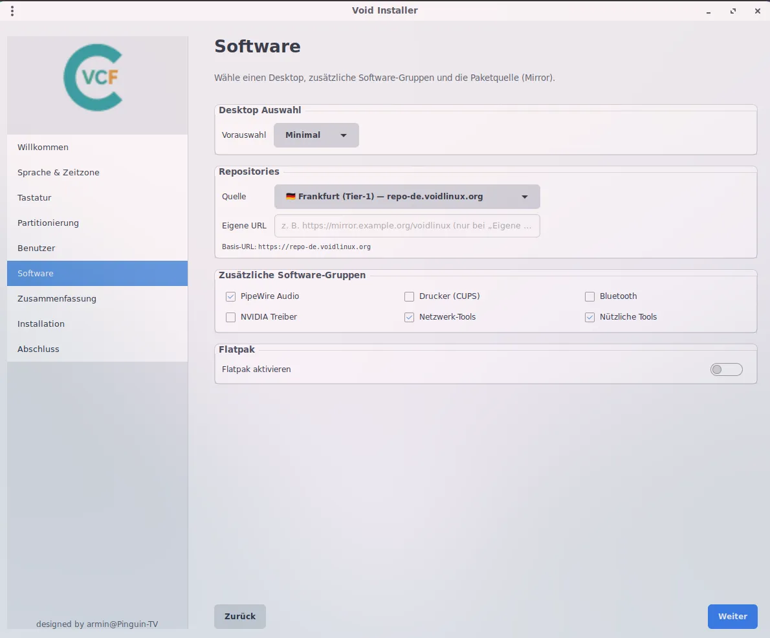Click the Zurück button

point(240,617)
